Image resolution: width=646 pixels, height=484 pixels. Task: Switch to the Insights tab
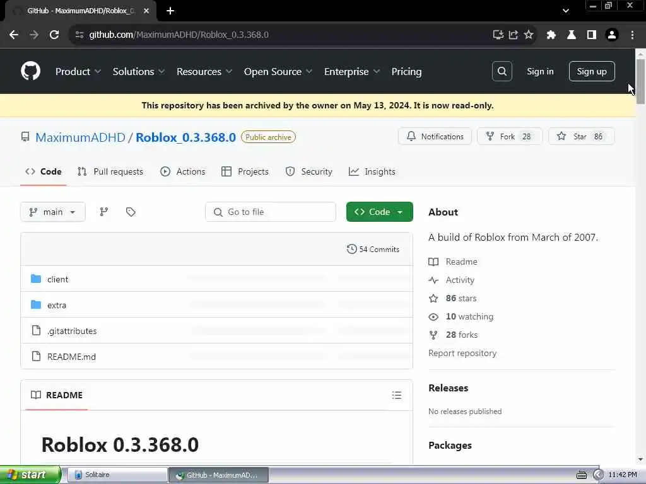pyautogui.click(x=372, y=171)
